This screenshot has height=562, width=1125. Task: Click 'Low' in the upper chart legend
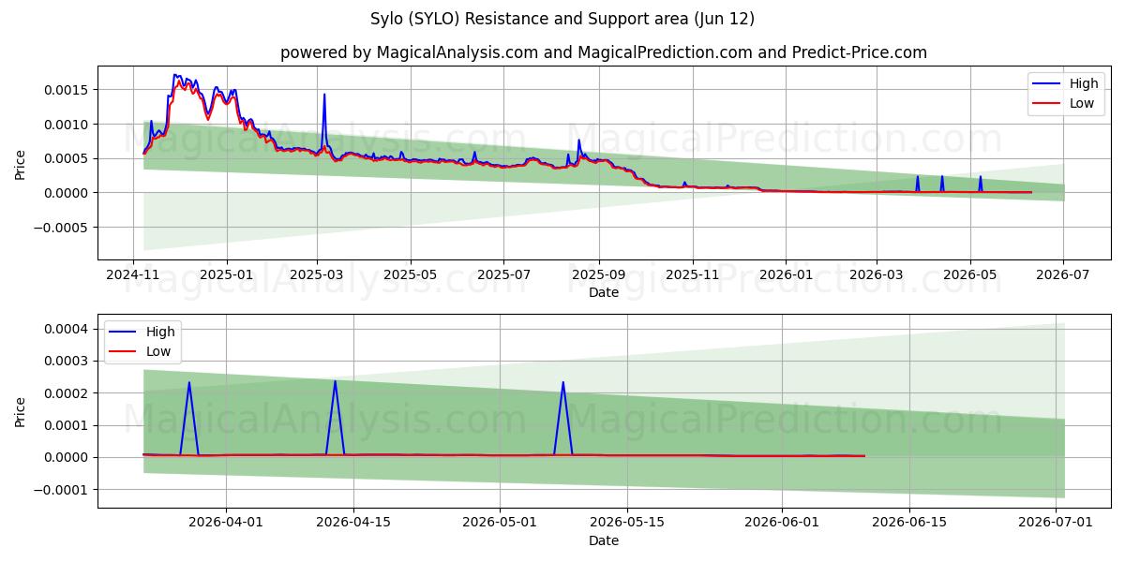click(x=1082, y=103)
